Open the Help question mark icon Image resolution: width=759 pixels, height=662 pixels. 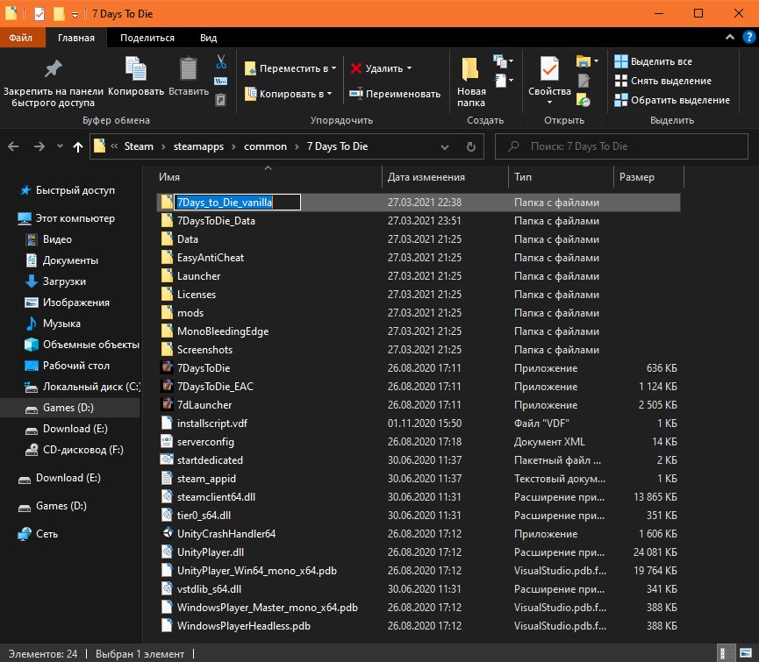(748, 37)
